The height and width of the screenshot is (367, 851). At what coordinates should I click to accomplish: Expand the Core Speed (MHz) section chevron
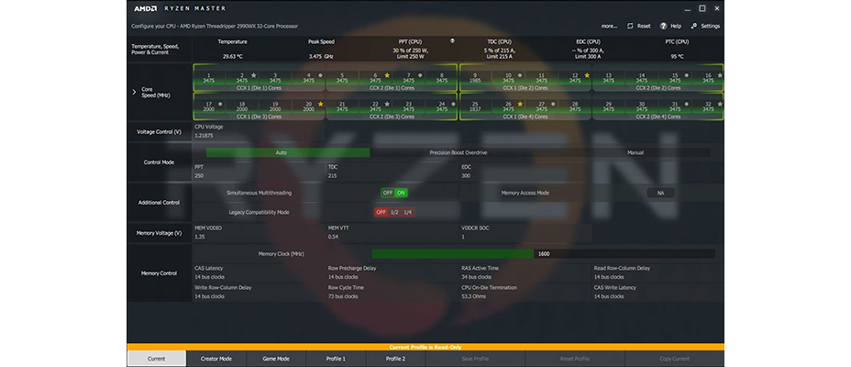(134, 92)
